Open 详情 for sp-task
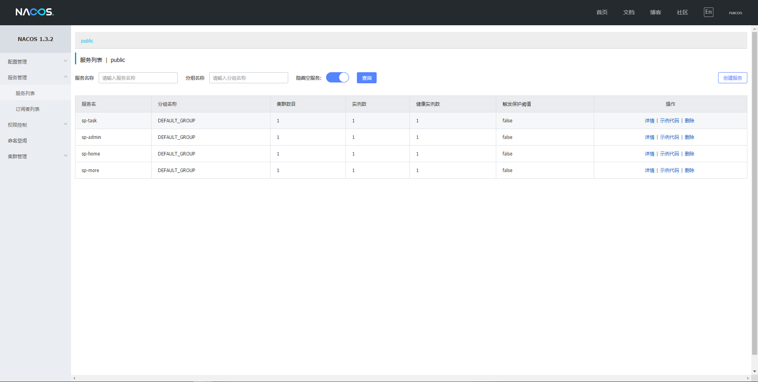 (x=649, y=121)
